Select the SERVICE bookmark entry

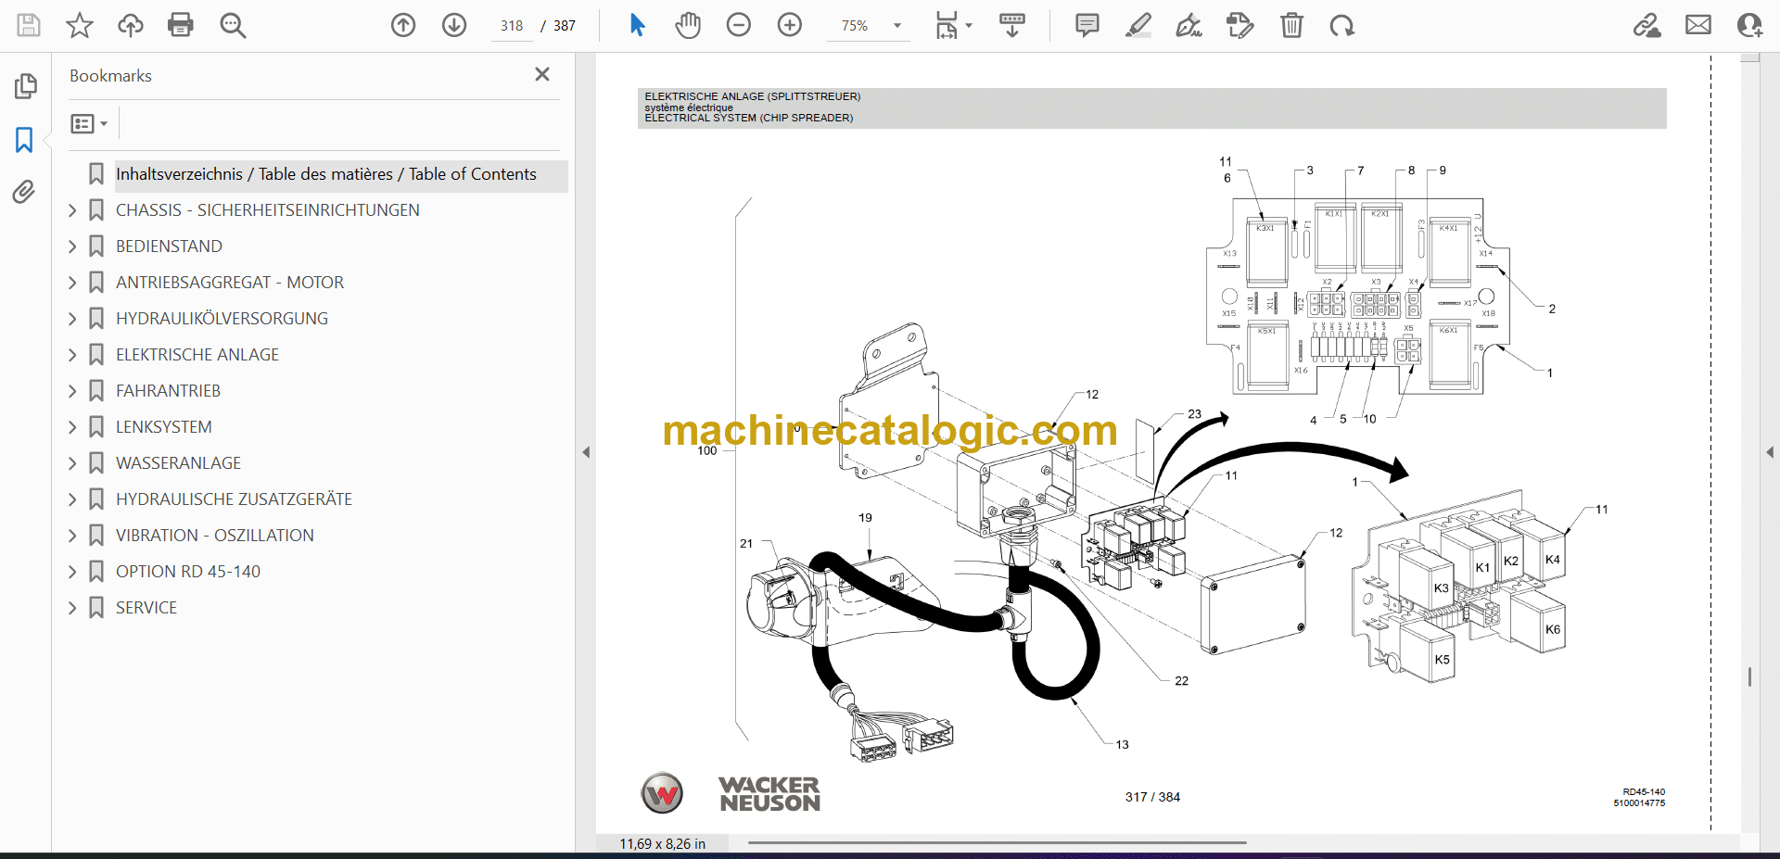tap(146, 608)
